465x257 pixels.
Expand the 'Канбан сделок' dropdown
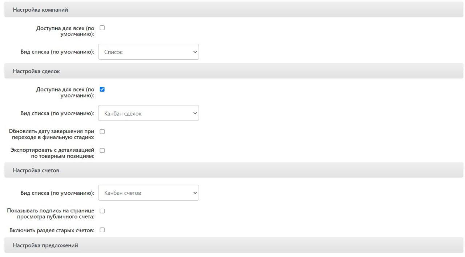[x=149, y=113]
